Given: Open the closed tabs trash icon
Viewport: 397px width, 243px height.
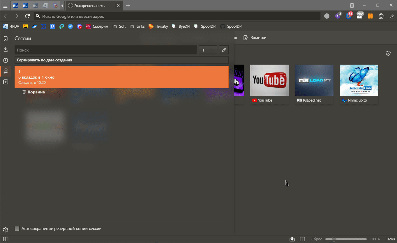Looking at the screenshot, I should (352, 6).
